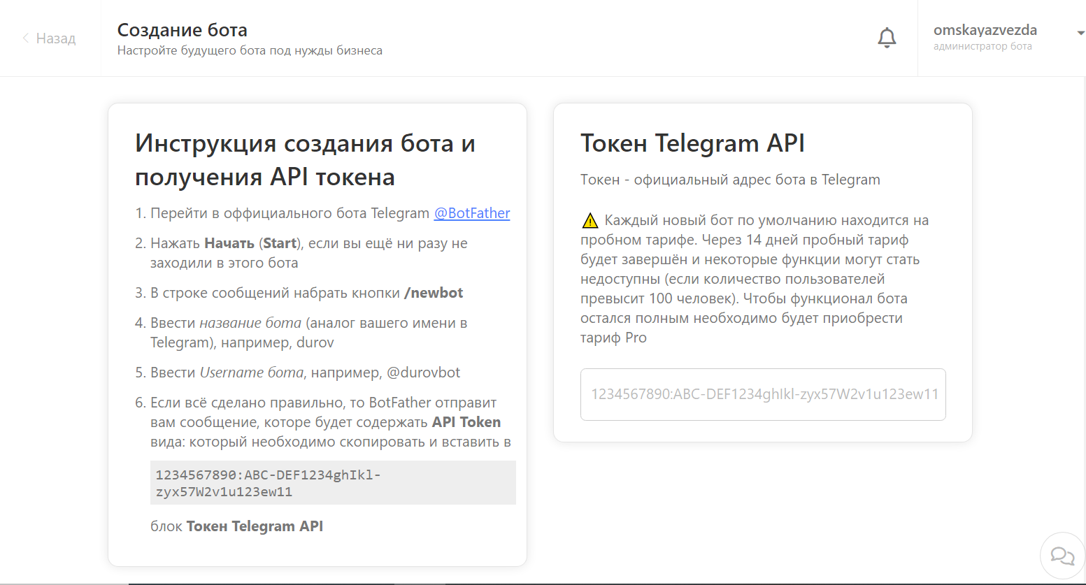Click the subtitle Настройте будущего бота text
Image resolution: width=1086 pixels, height=585 pixels.
(x=250, y=50)
